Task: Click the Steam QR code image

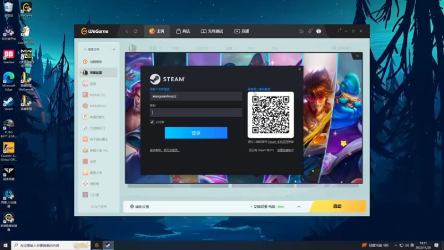Action: pyautogui.click(x=271, y=115)
